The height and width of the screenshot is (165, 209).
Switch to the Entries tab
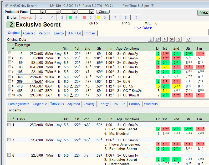click(x=12, y=17)
